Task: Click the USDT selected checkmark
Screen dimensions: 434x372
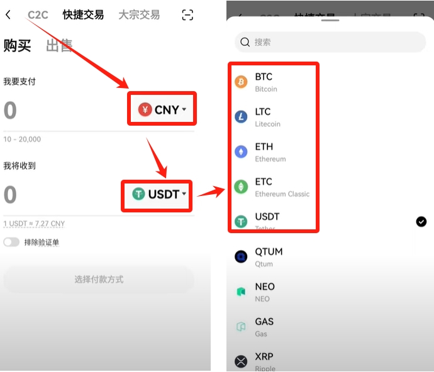Action: coord(421,222)
